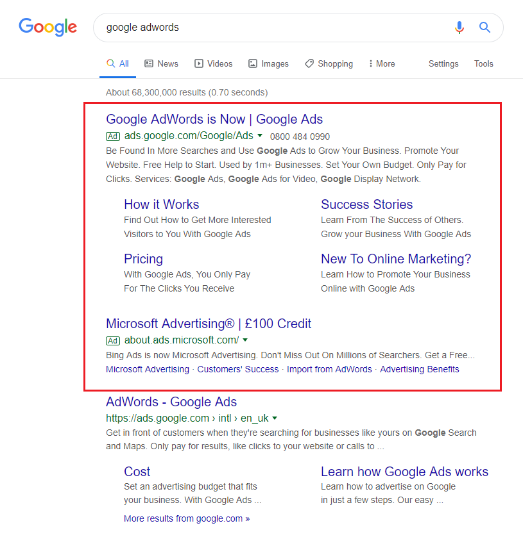Open the 'AdWords - Google Ads' organic result
The image size is (523, 537).
[x=171, y=402]
